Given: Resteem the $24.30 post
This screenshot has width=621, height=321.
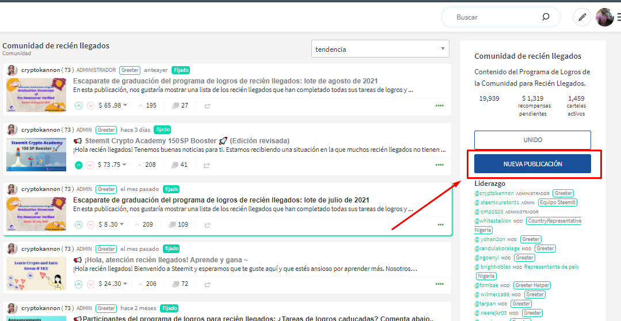Looking at the screenshot, I should (x=207, y=284).
